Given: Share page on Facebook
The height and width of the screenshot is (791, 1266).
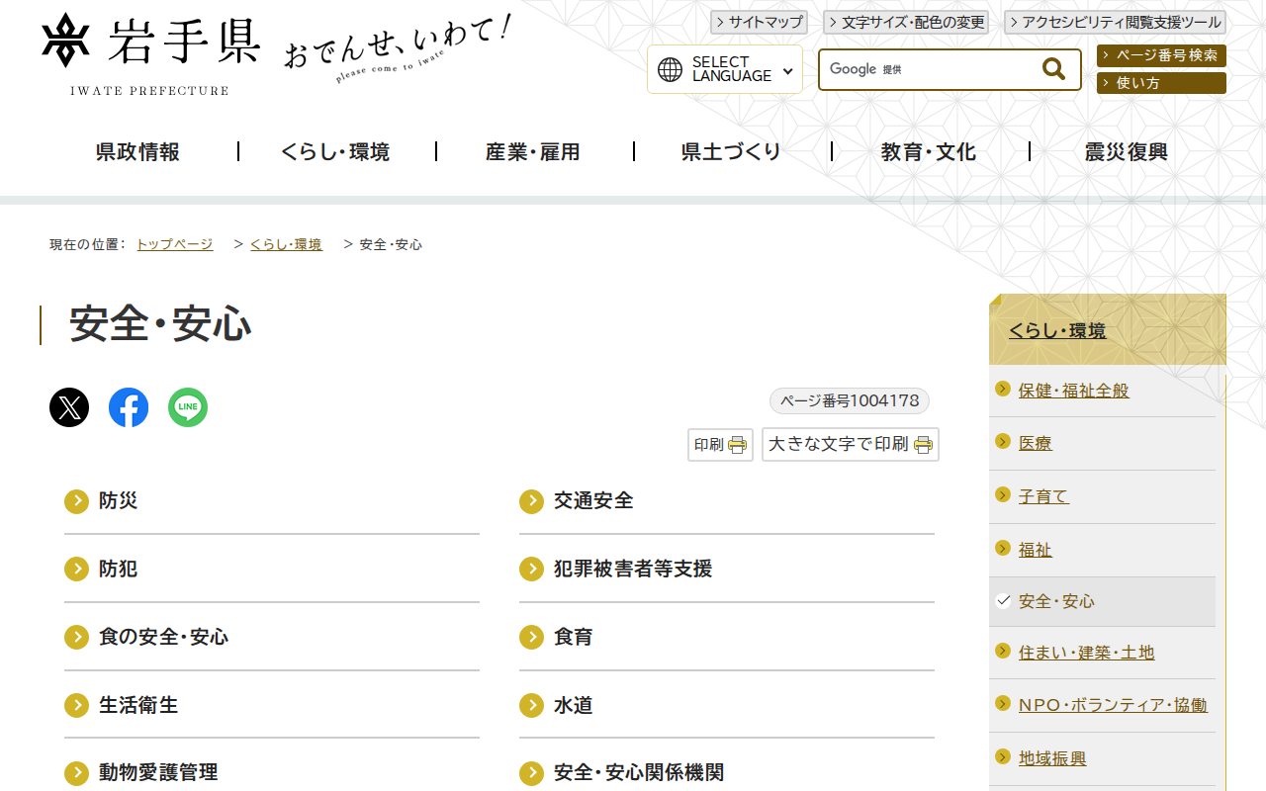Looking at the screenshot, I should [x=129, y=407].
